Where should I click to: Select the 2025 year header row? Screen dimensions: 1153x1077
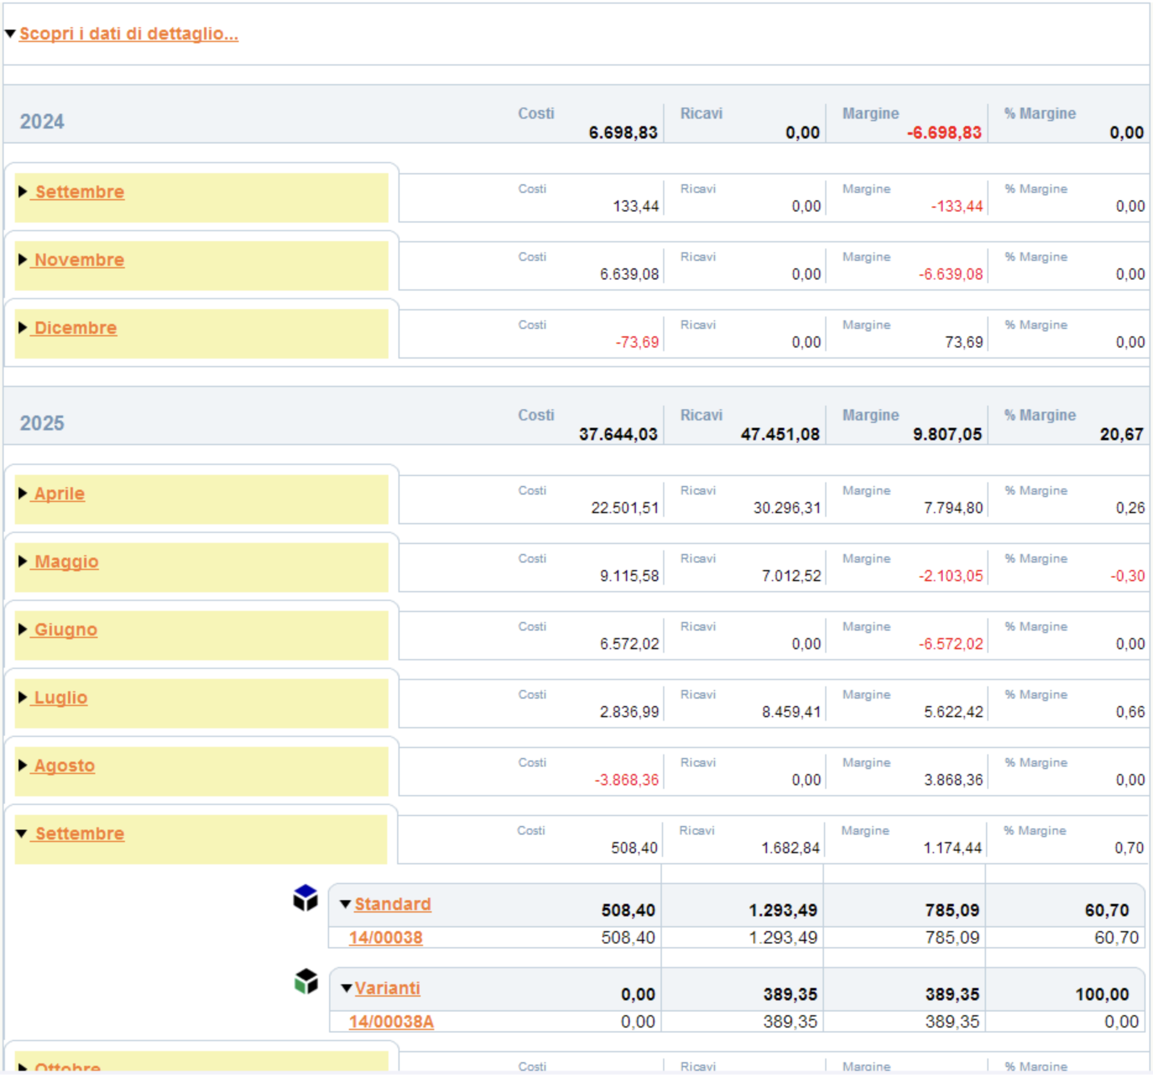tap(576, 415)
